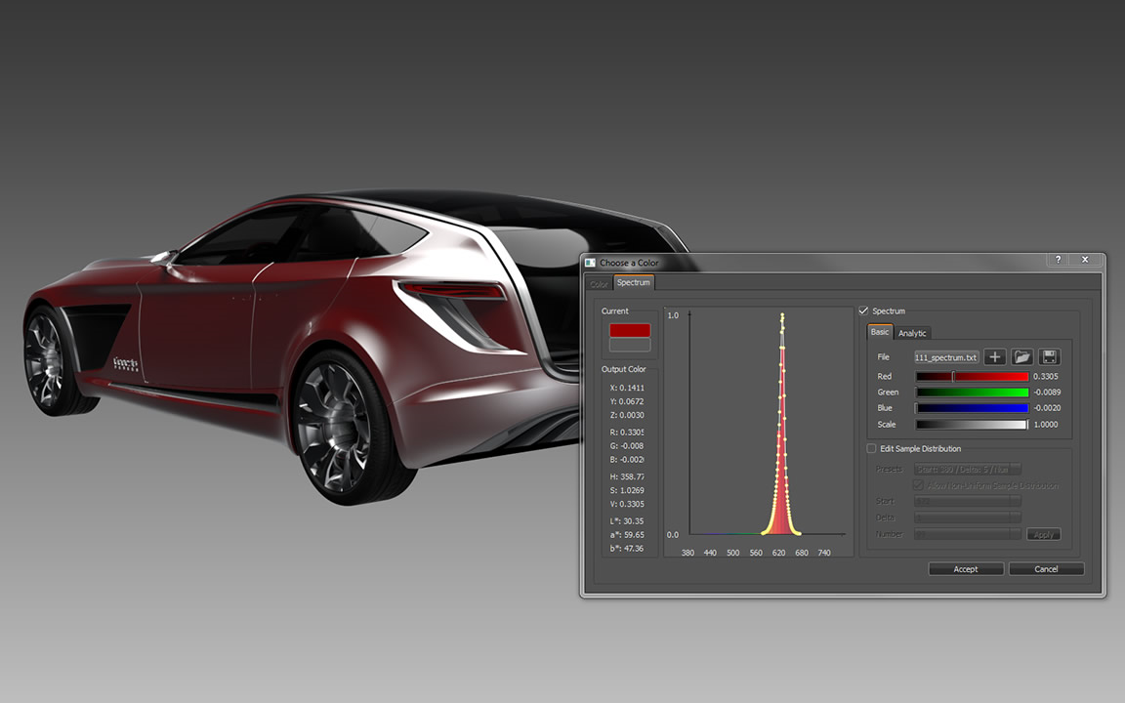Click the plus icon to add a spectrum file
Viewport: 1125px width, 703px height.
[994, 357]
